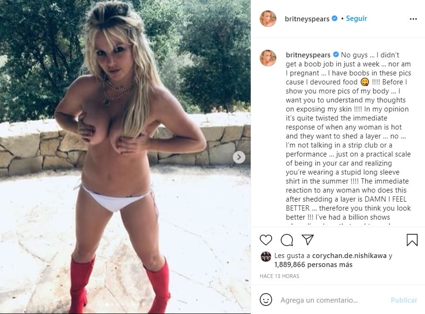Screen dimensions: 425x314
Task: Open britneyspears username in header
Action: coord(307,18)
